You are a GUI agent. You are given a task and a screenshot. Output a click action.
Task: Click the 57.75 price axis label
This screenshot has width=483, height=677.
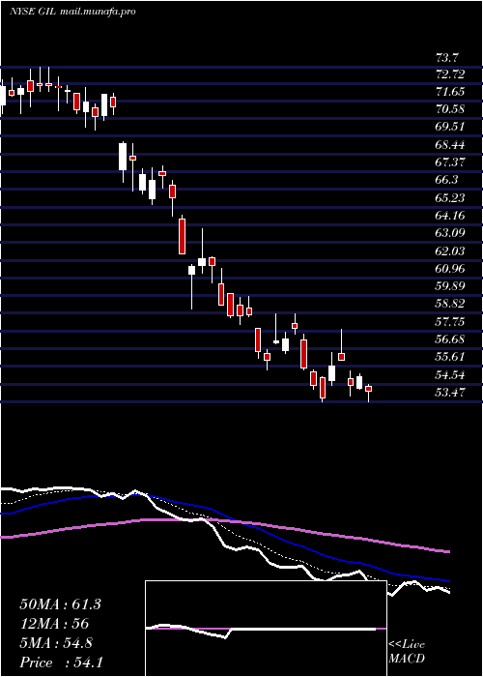(x=450, y=322)
